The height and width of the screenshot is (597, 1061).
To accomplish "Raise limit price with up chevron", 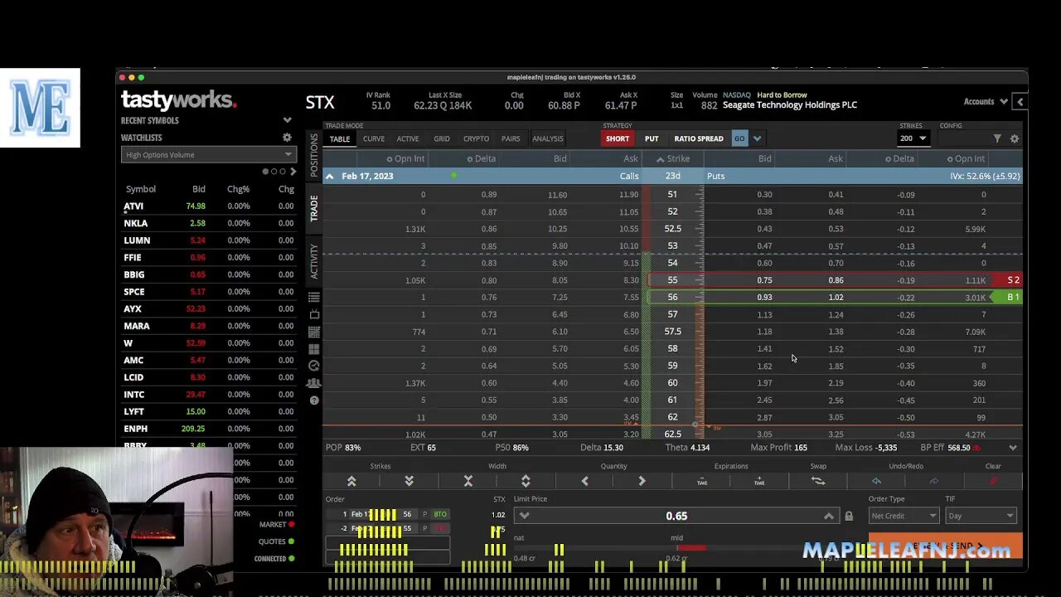I will [828, 516].
